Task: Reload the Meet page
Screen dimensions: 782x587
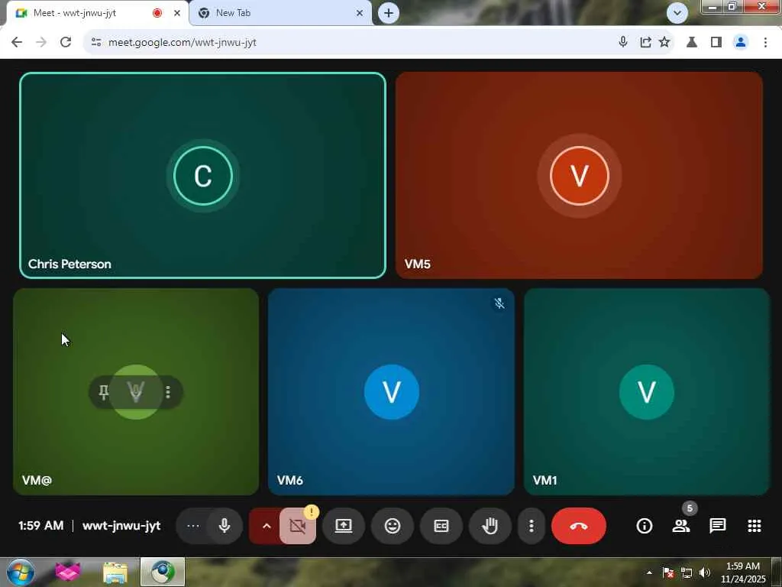Action: coord(66,42)
